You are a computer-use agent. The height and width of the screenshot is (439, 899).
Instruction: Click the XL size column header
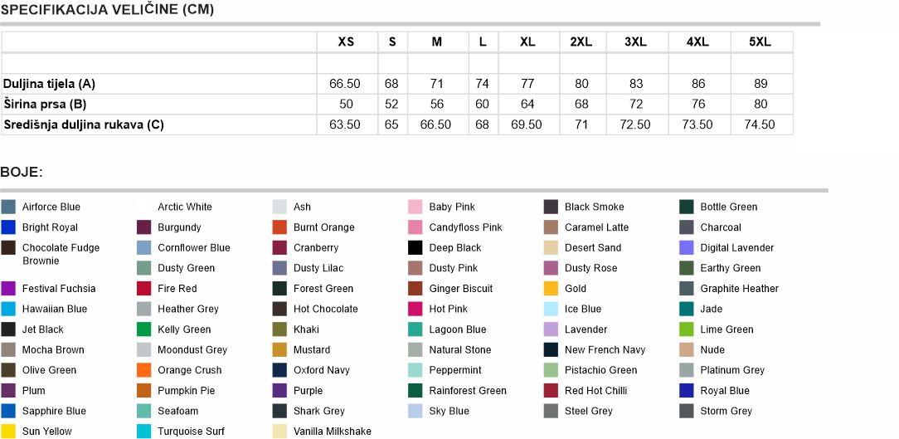point(527,42)
